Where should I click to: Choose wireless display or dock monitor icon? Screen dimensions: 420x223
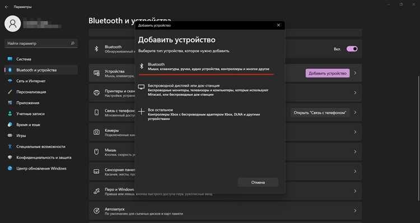(141, 87)
